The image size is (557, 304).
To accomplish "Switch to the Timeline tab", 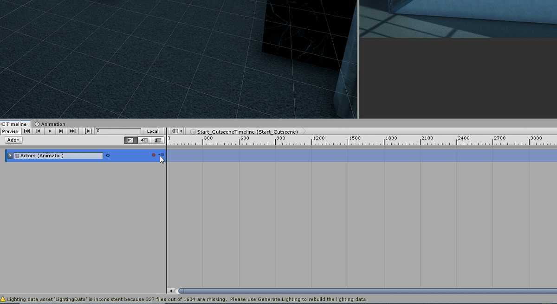I will pos(14,124).
